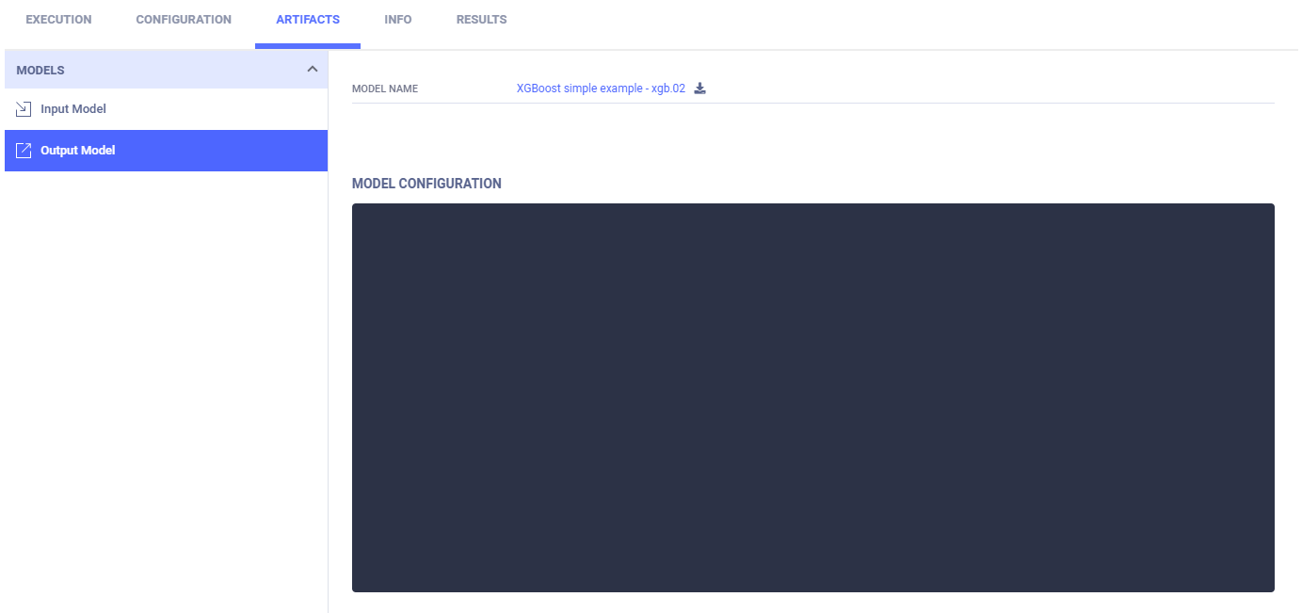The width and height of the screenshot is (1302, 613).
Task: Click empty sidebar space below Output Model
Action: click(166, 377)
